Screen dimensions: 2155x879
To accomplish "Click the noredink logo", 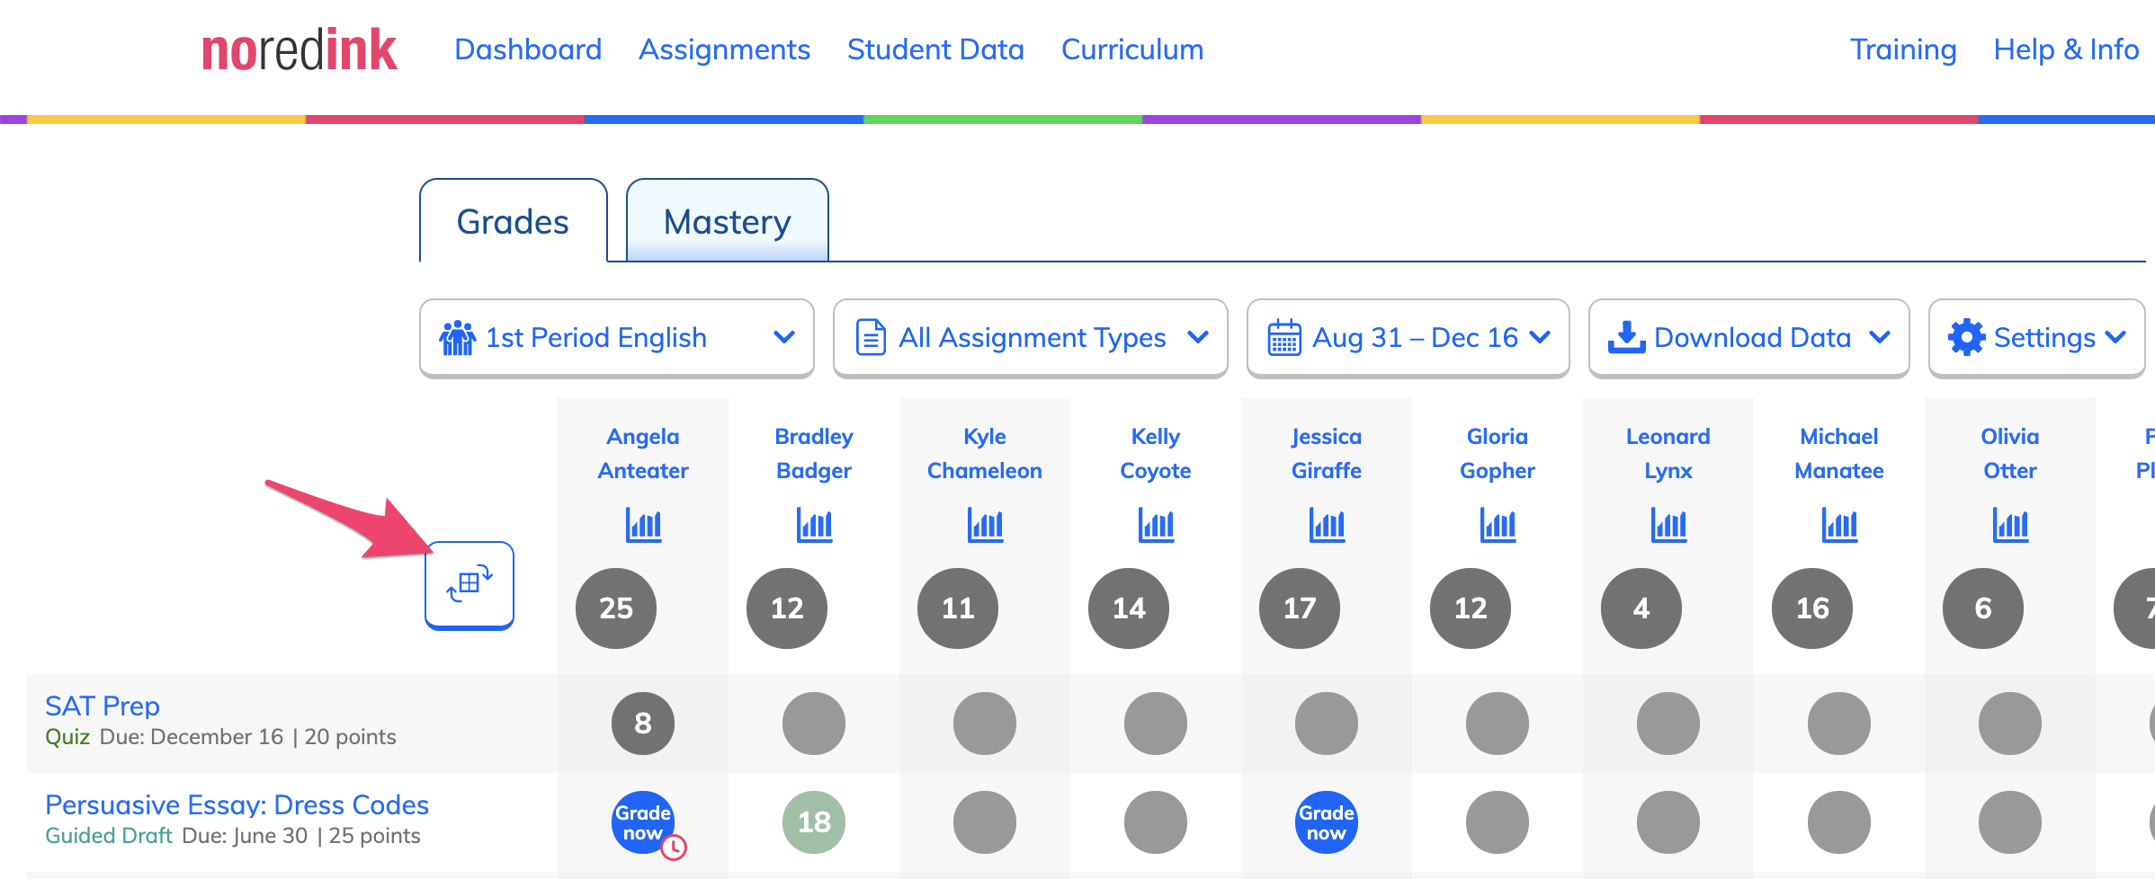I will (x=299, y=50).
